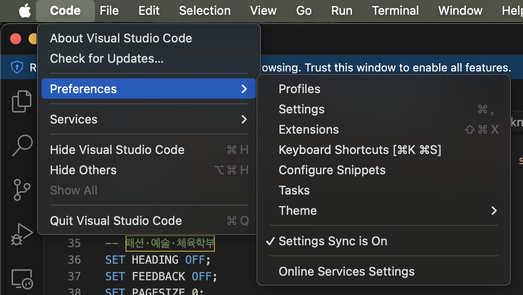Select About Visual Studio Code

(149, 38)
